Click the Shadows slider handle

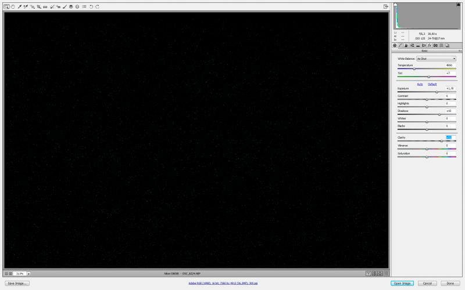click(x=439, y=114)
